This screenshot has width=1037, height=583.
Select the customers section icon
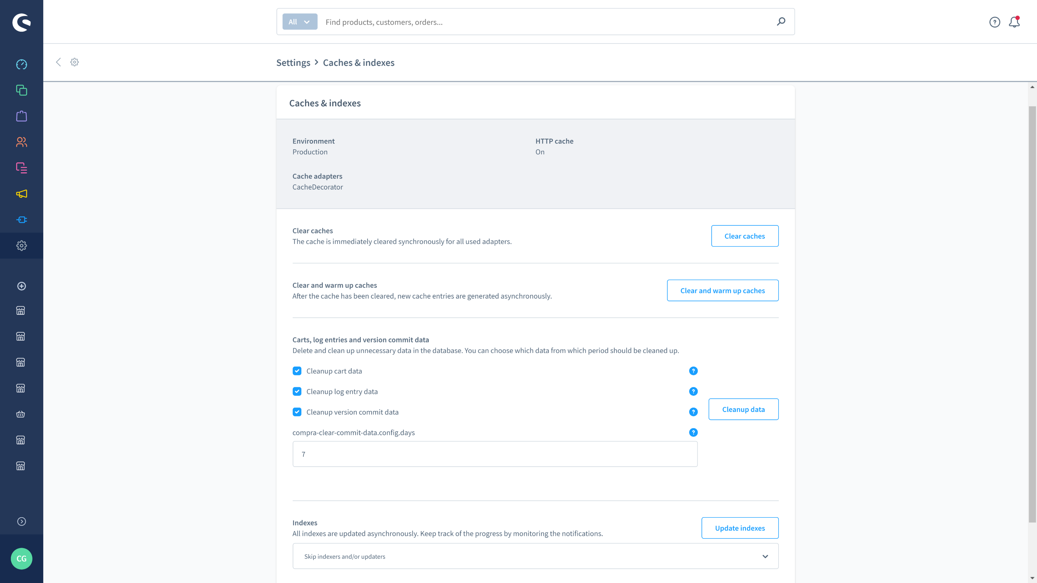point(21,142)
